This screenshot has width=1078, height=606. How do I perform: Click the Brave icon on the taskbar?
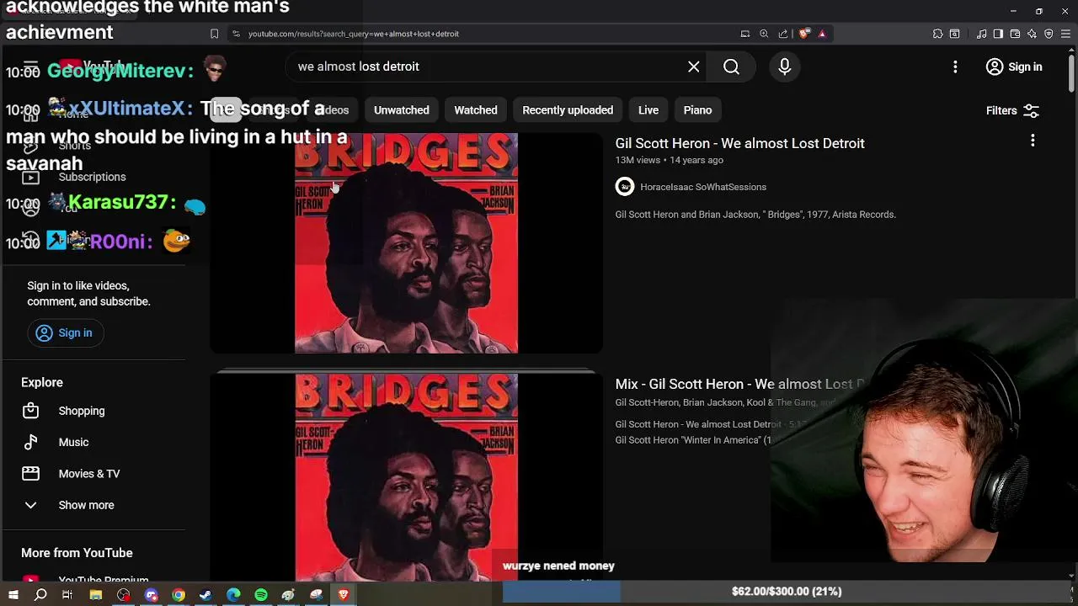(344, 595)
